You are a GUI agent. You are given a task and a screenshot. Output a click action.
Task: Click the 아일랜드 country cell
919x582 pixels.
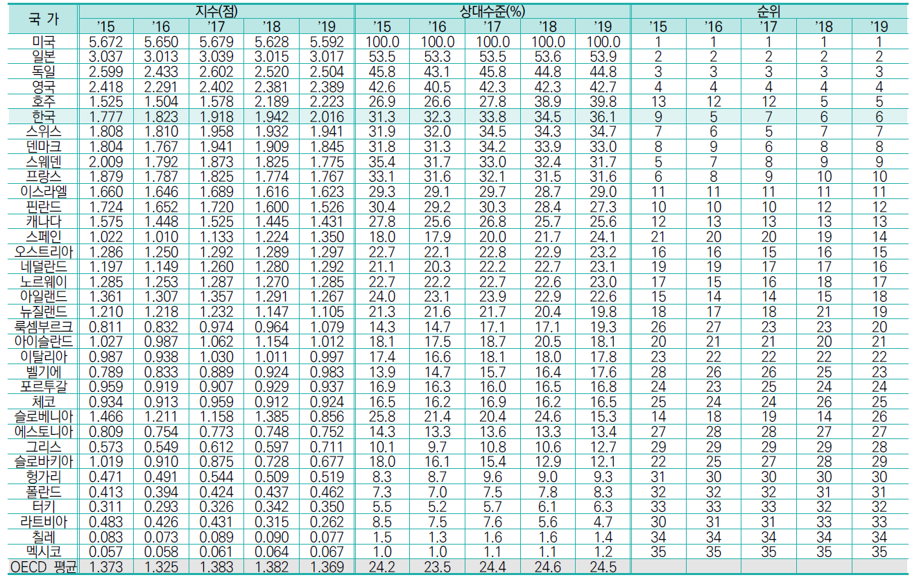click(x=43, y=296)
